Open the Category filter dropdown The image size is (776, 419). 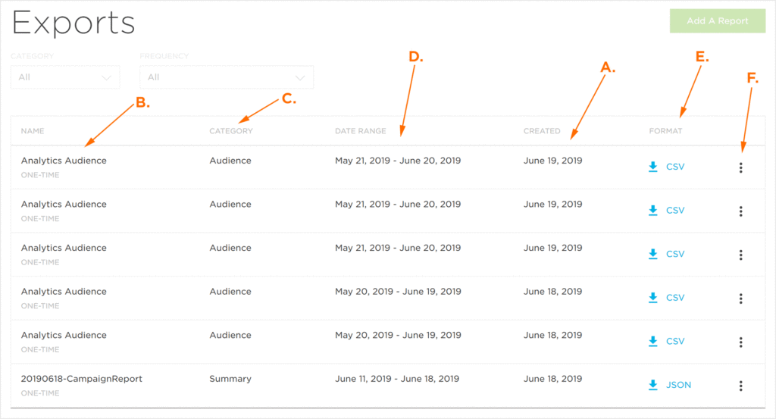pyautogui.click(x=65, y=77)
